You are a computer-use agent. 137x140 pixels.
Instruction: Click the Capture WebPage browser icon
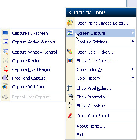pyautogui.click(x=5, y=87)
